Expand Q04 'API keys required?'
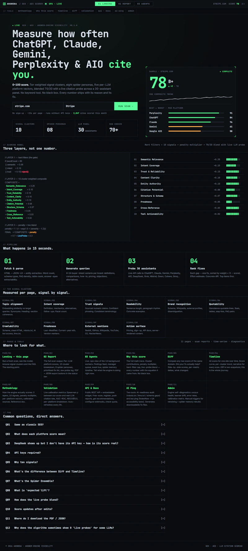This screenshot has height=551, width=248. pyautogui.click(x=85, y=453)
